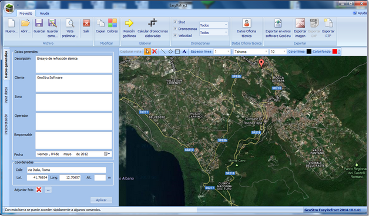
Task: Toggle the Shot checkbox
Action: [175, 22]
